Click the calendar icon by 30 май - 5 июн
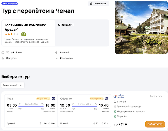 coord(3,53)
